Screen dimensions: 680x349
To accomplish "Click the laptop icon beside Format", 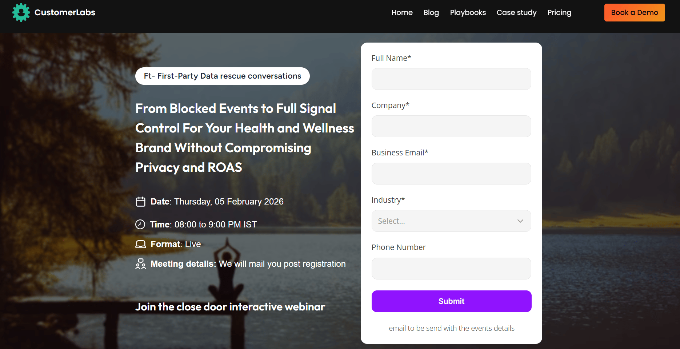I will tap(141, 244).
